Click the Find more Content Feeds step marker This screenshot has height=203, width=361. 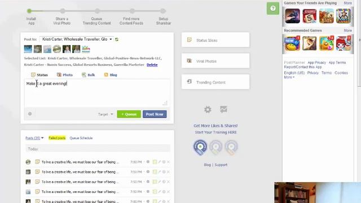[x=132, y=11]
